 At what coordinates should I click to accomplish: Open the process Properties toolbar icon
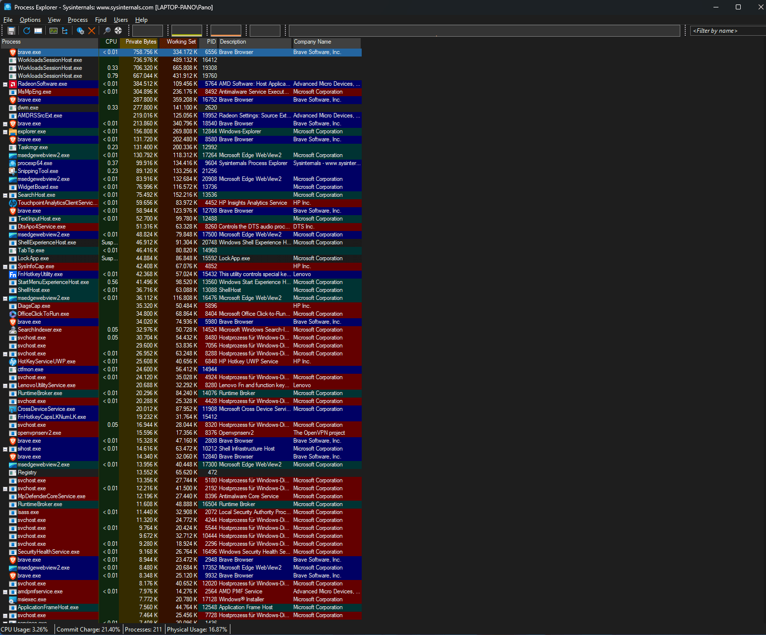click(80, 31)
